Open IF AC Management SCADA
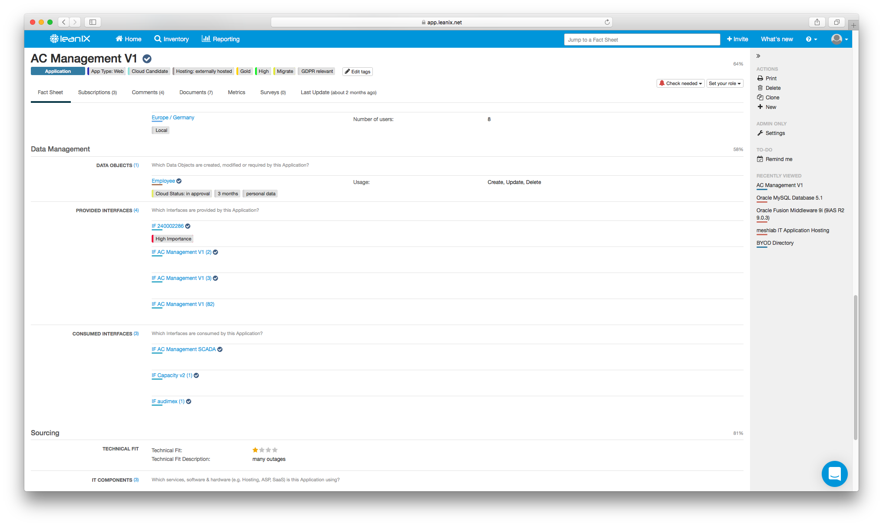 [184, 349]
